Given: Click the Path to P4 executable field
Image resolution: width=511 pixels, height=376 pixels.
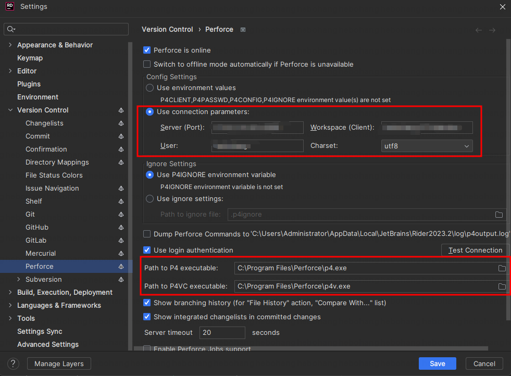Looking at the screenshot, I should coord(371,268).
